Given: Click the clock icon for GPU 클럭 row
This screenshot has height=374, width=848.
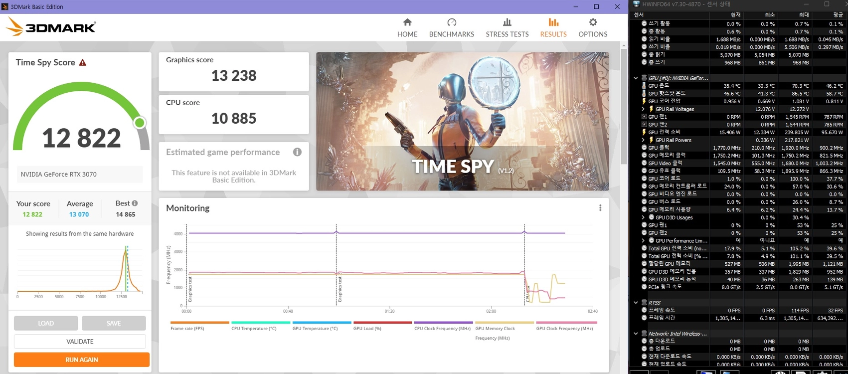Looking at the screenshot, I should 644,148.
